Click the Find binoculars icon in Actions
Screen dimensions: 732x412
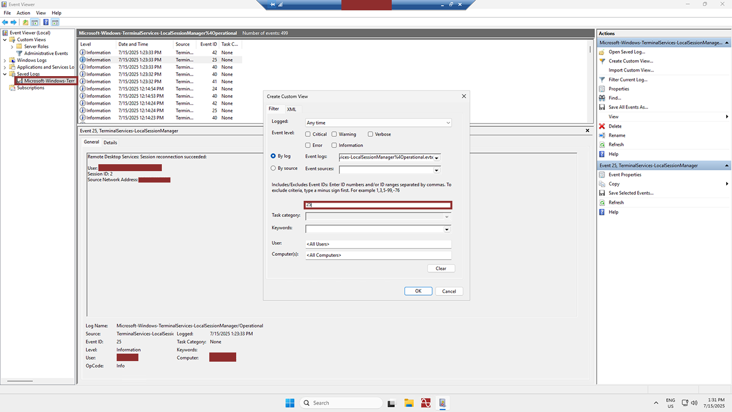602,98
